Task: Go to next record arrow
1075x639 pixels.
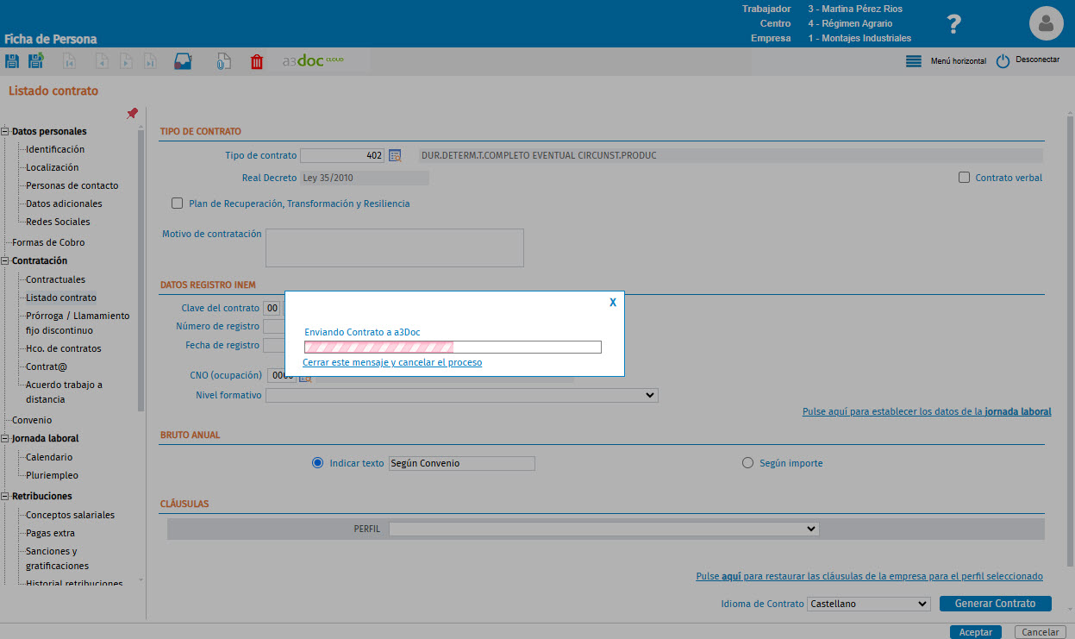Action: 126,61
